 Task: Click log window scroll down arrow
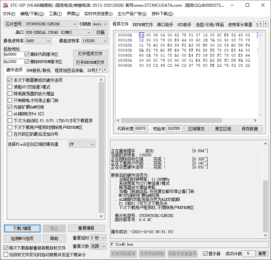(266, 235)
